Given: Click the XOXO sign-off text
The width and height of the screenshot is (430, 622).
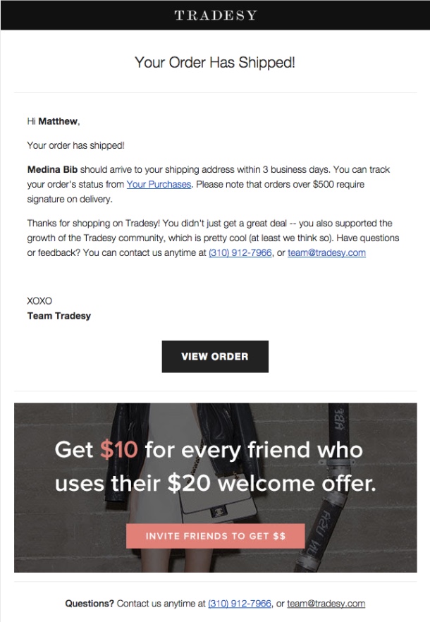Looking at the screenshot, I should pos(39,300).
